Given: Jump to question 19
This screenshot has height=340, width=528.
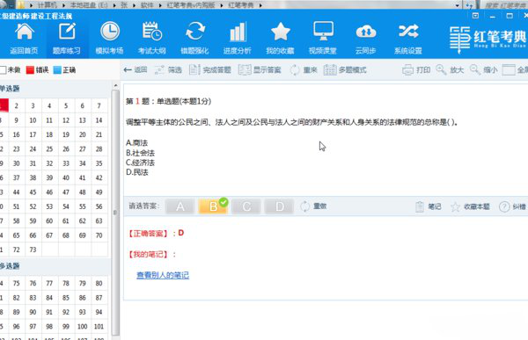Looking at the screenshot, I should (66, 134).
